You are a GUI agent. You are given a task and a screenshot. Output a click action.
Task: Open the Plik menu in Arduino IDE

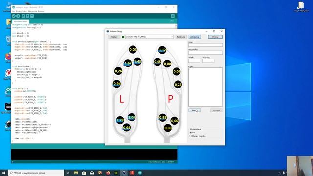coord(13,11)
